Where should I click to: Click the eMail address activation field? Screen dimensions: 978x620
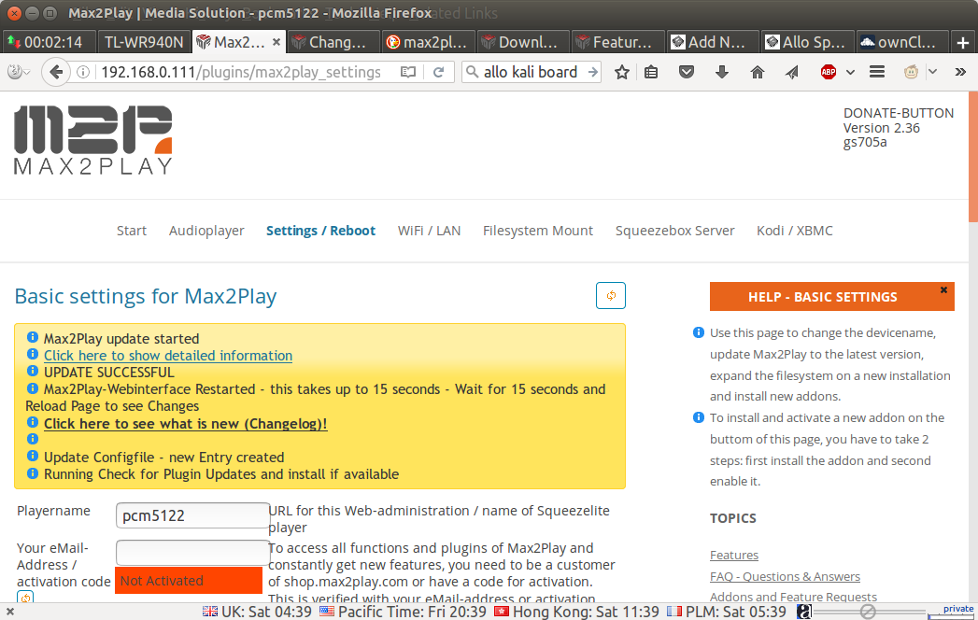(192, 553)
